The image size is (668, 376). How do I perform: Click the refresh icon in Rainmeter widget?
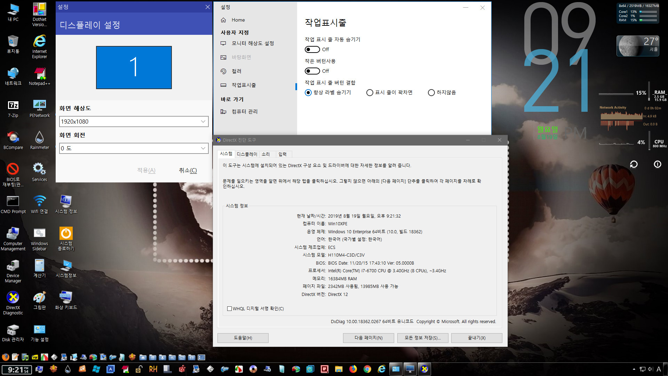coord(634,164)
